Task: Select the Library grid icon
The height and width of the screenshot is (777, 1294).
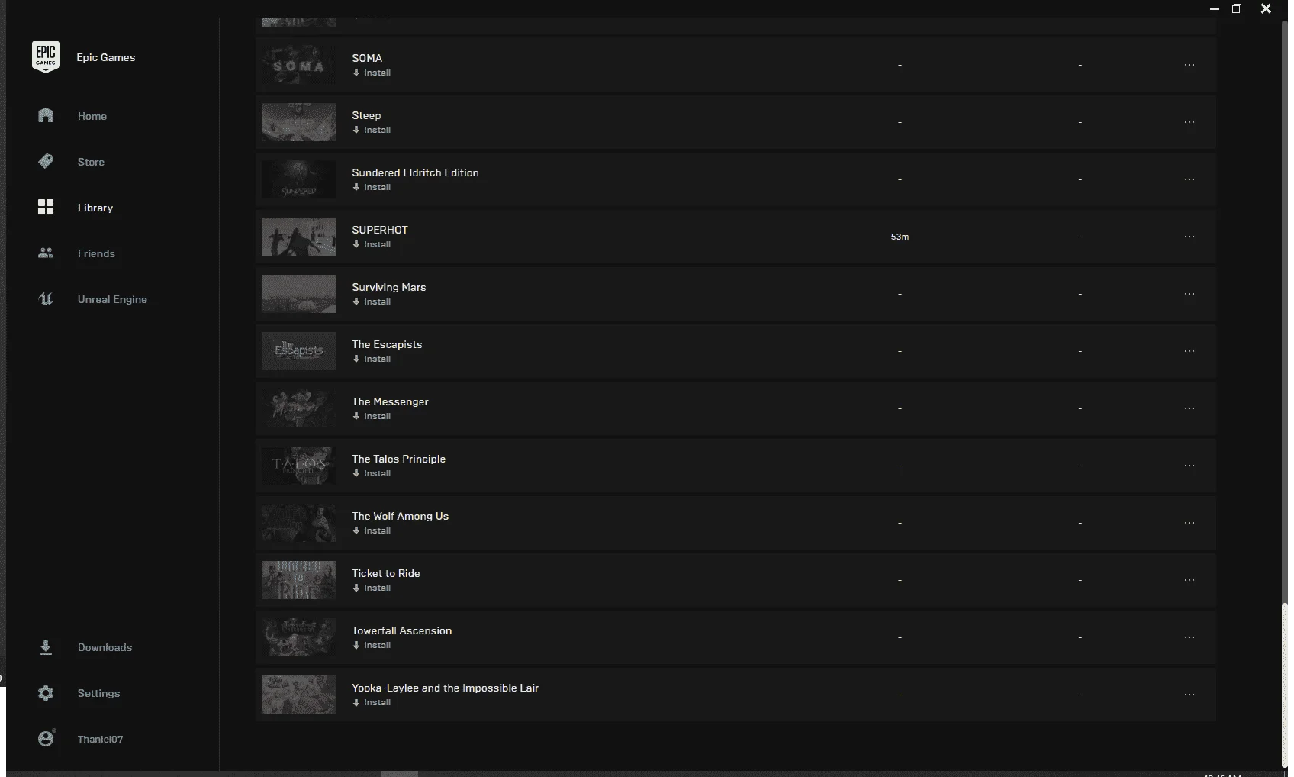Action: 46,207
